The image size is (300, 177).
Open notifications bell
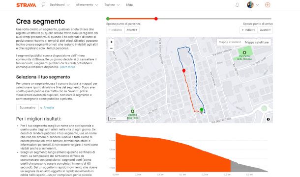click(237, 5)
